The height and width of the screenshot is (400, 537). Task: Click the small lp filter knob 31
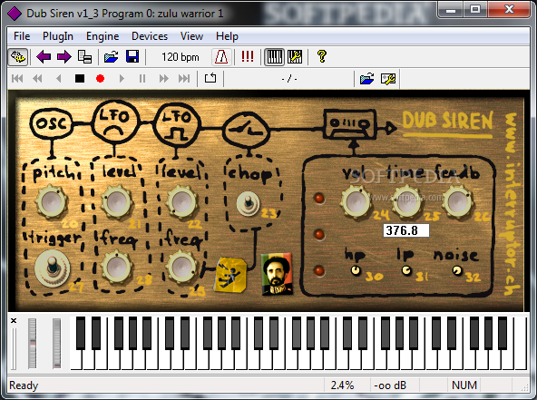[x=406, y=270]
